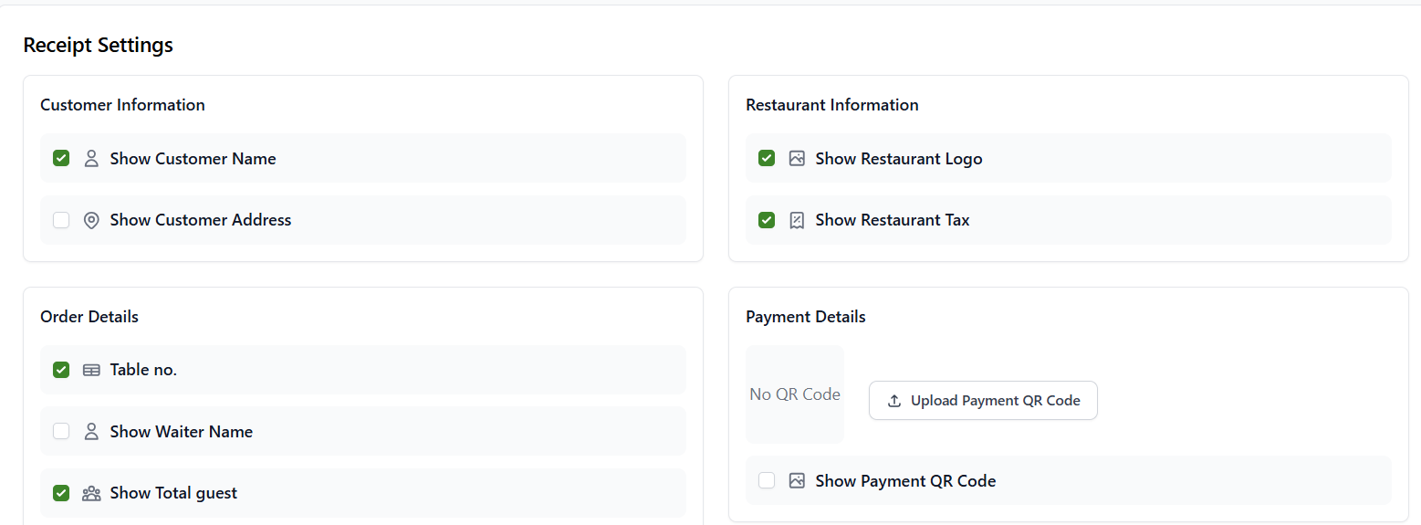Enable the Show Payment QR Code checkbox
1421x525 pixels.
tap(767, 480)
